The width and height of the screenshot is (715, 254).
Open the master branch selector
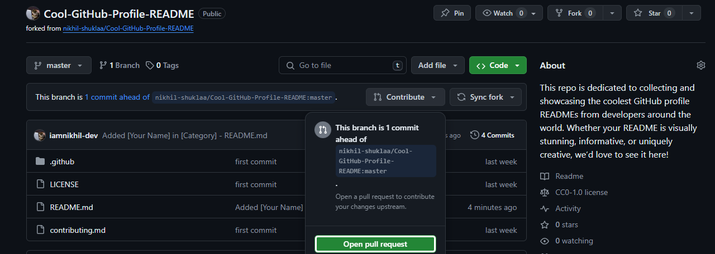(x=58, y=65)
